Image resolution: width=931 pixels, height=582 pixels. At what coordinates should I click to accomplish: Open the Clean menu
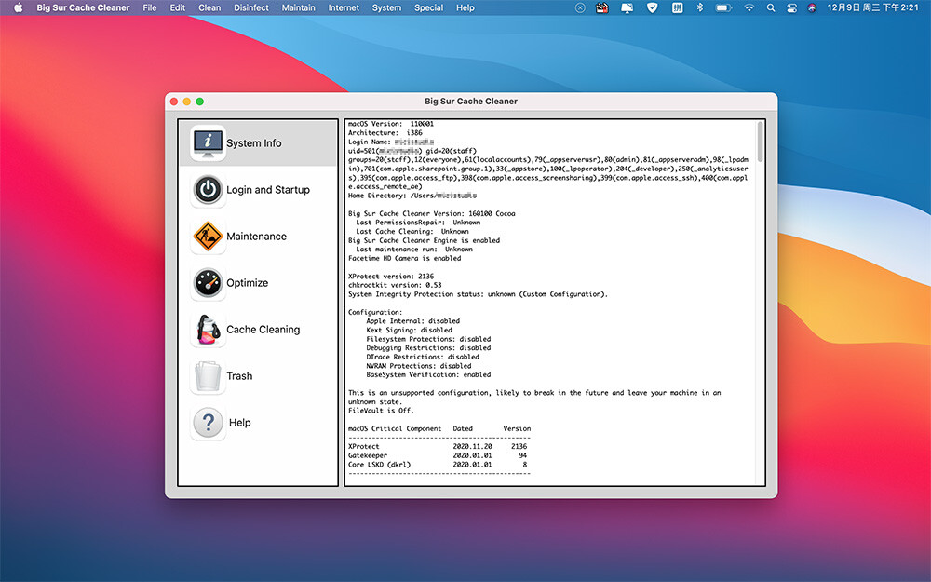pyautogui.click(x=209, y=7)
